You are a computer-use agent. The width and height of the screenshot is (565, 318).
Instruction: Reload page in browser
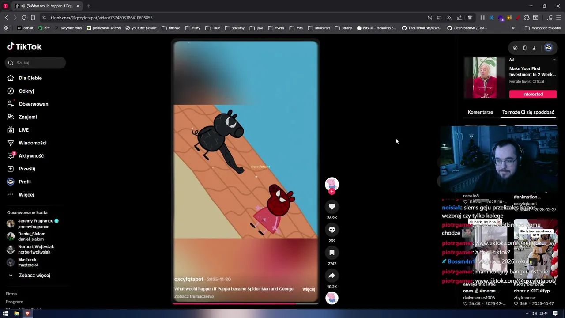(x=24, y=18)
